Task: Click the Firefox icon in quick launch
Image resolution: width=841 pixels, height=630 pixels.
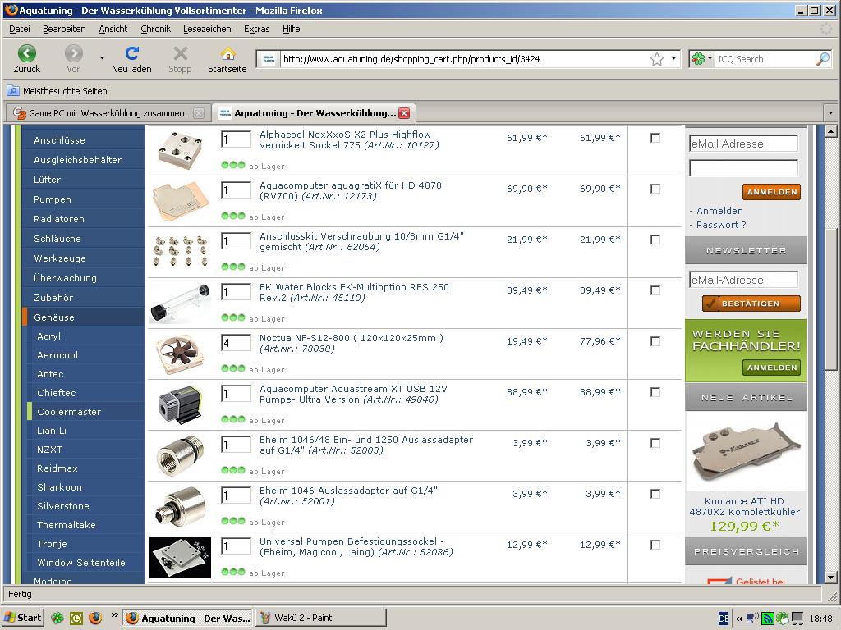Action: point(95,619)
